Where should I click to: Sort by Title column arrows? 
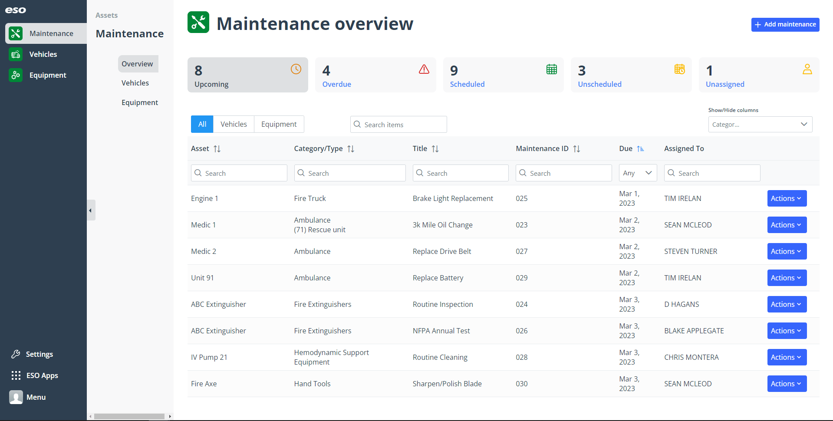(435, 149)
